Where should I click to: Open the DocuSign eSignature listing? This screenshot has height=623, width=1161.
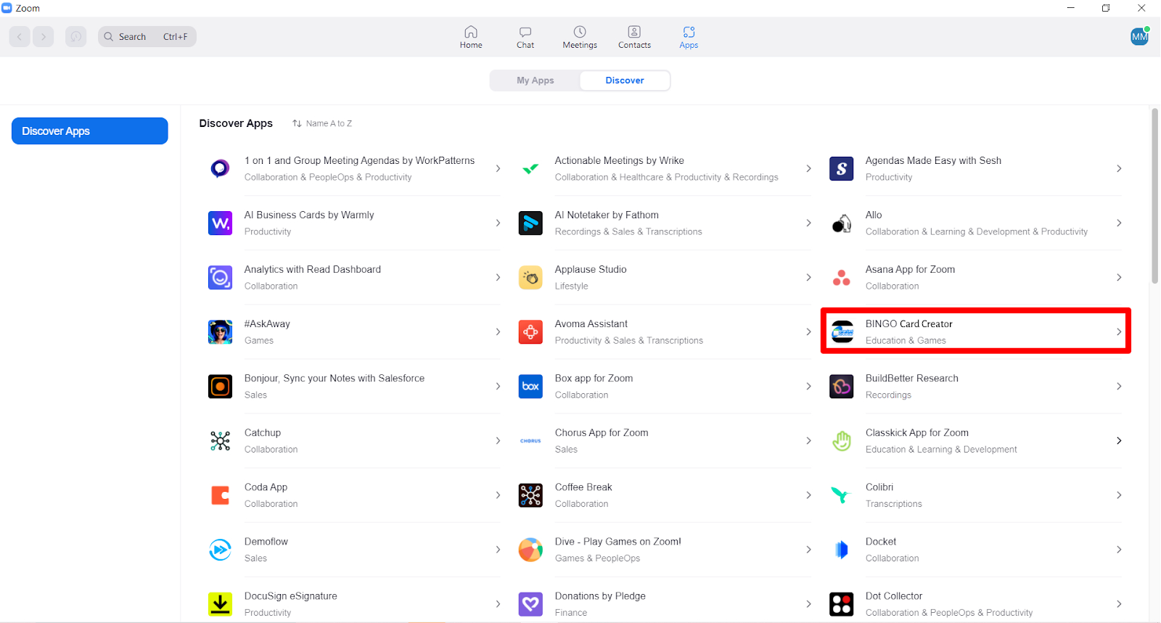tap(355, 604)
